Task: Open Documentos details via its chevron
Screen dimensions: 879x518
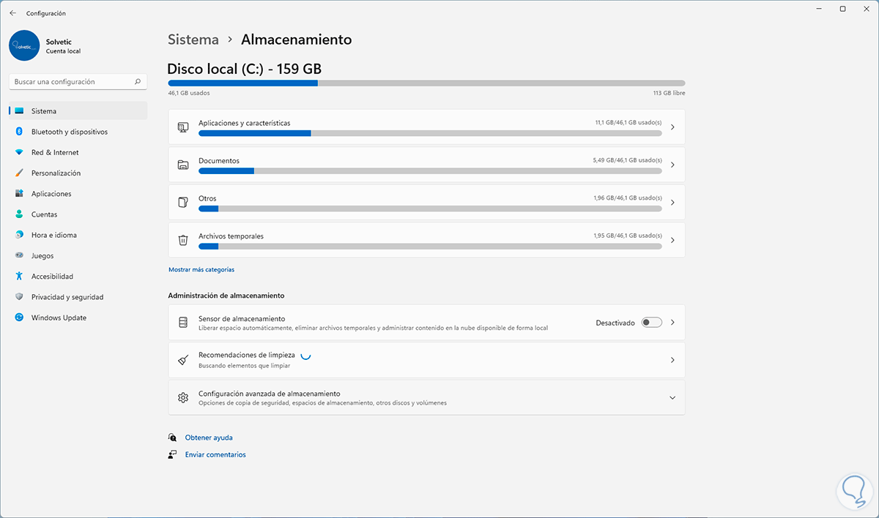Action: (x=672, y=165)
